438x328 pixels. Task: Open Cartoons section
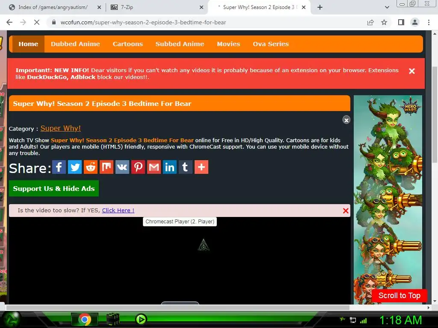pos(127,44)
